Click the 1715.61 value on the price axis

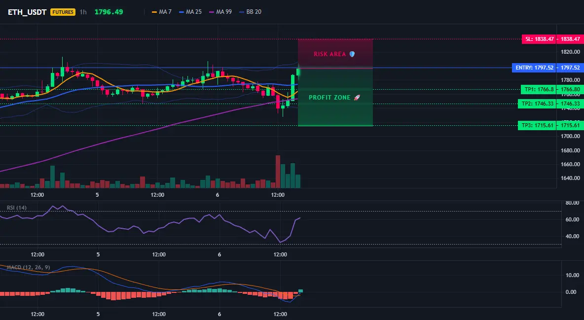pos(570,126)
